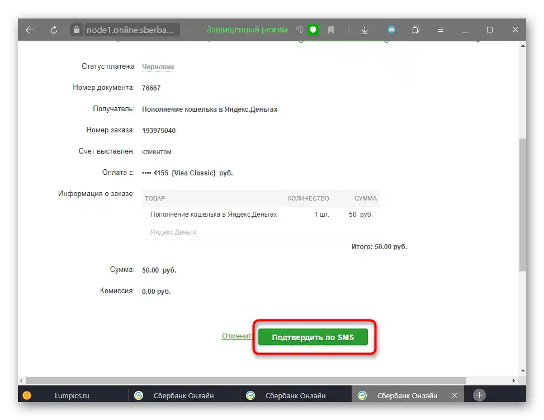Click the ТОВАР column header
Viewport: 544px width, 420px height.
pos(155,198)
